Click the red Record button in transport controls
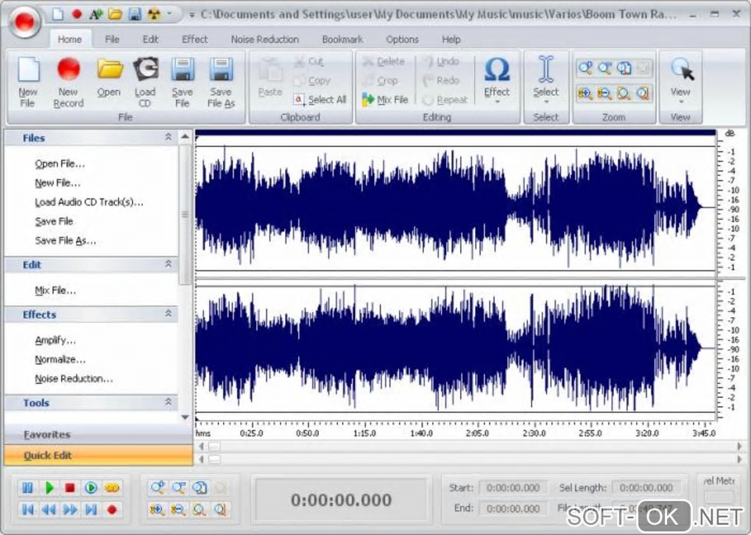This screenshot has height=535, width=751. [112, 509]
